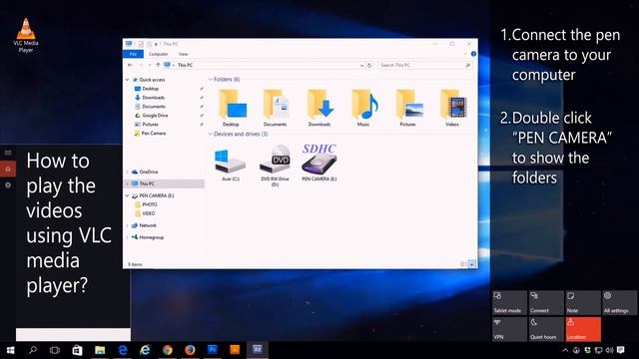This screenshot has width=639, height=359.
Task: Expand the Network tree node
Action: 128,225
